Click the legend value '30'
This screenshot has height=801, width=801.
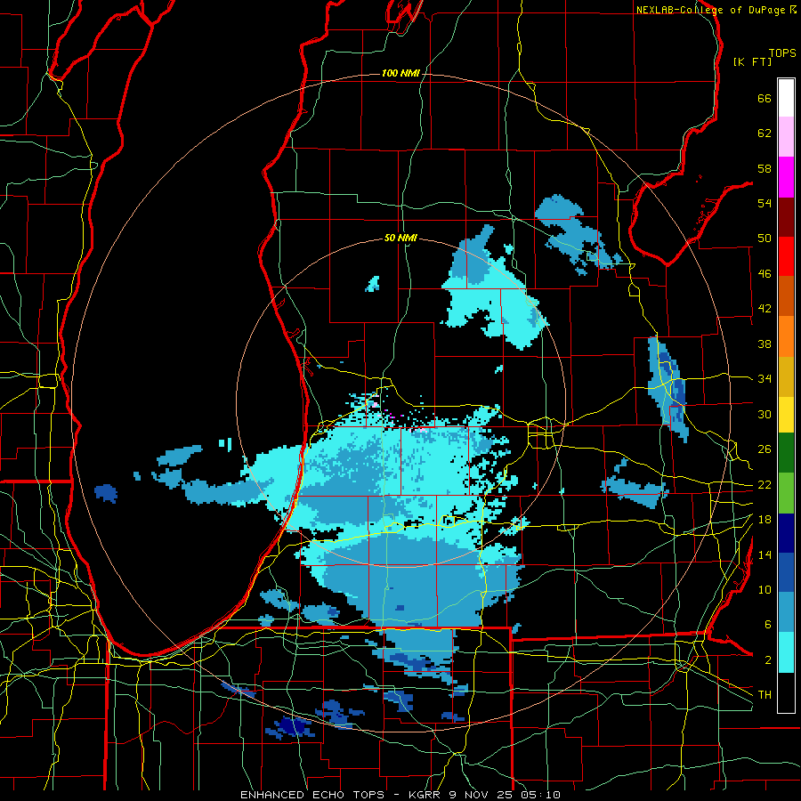pos(765,414)
